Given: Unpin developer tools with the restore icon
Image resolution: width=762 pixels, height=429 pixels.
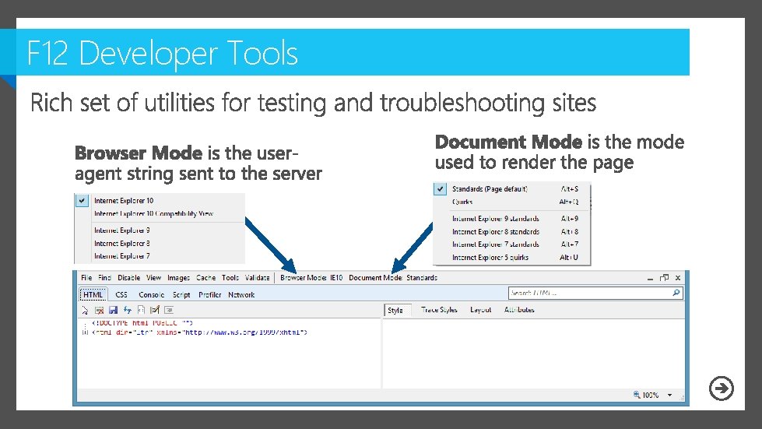Looking at the screenshot, I should tap(665, 277).
